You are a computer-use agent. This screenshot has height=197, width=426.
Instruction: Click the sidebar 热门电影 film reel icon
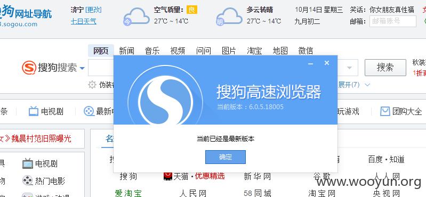point(27,180)
